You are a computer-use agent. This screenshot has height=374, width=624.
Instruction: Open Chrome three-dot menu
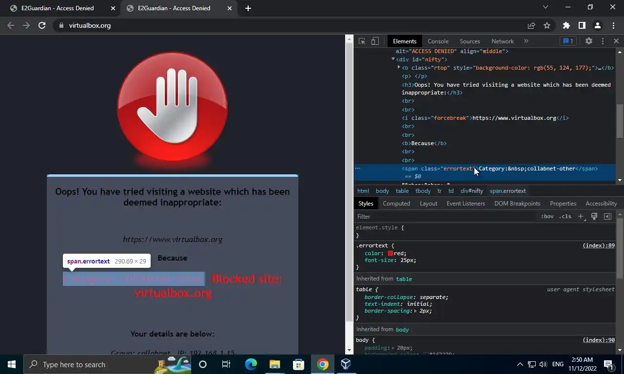pos(613,25)
